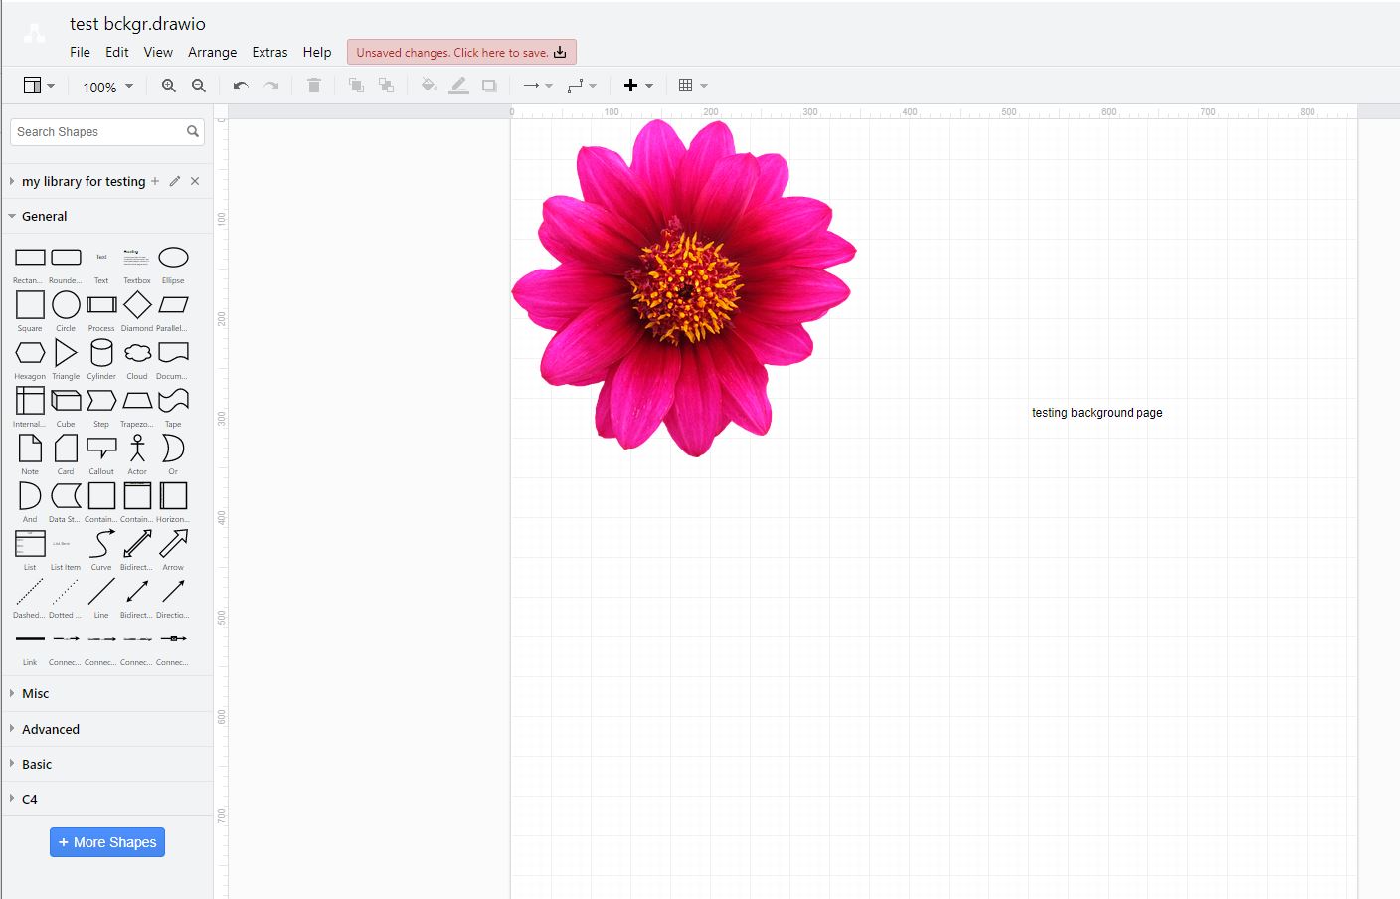Open the Arrange menu
The width and height of the screenshot is (1400, 899).
(212, 52)
